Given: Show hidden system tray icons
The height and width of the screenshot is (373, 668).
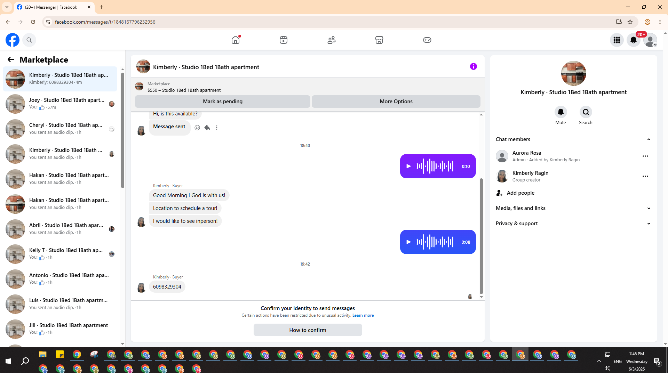Looking at the screenshot, I should pos(599,361).
